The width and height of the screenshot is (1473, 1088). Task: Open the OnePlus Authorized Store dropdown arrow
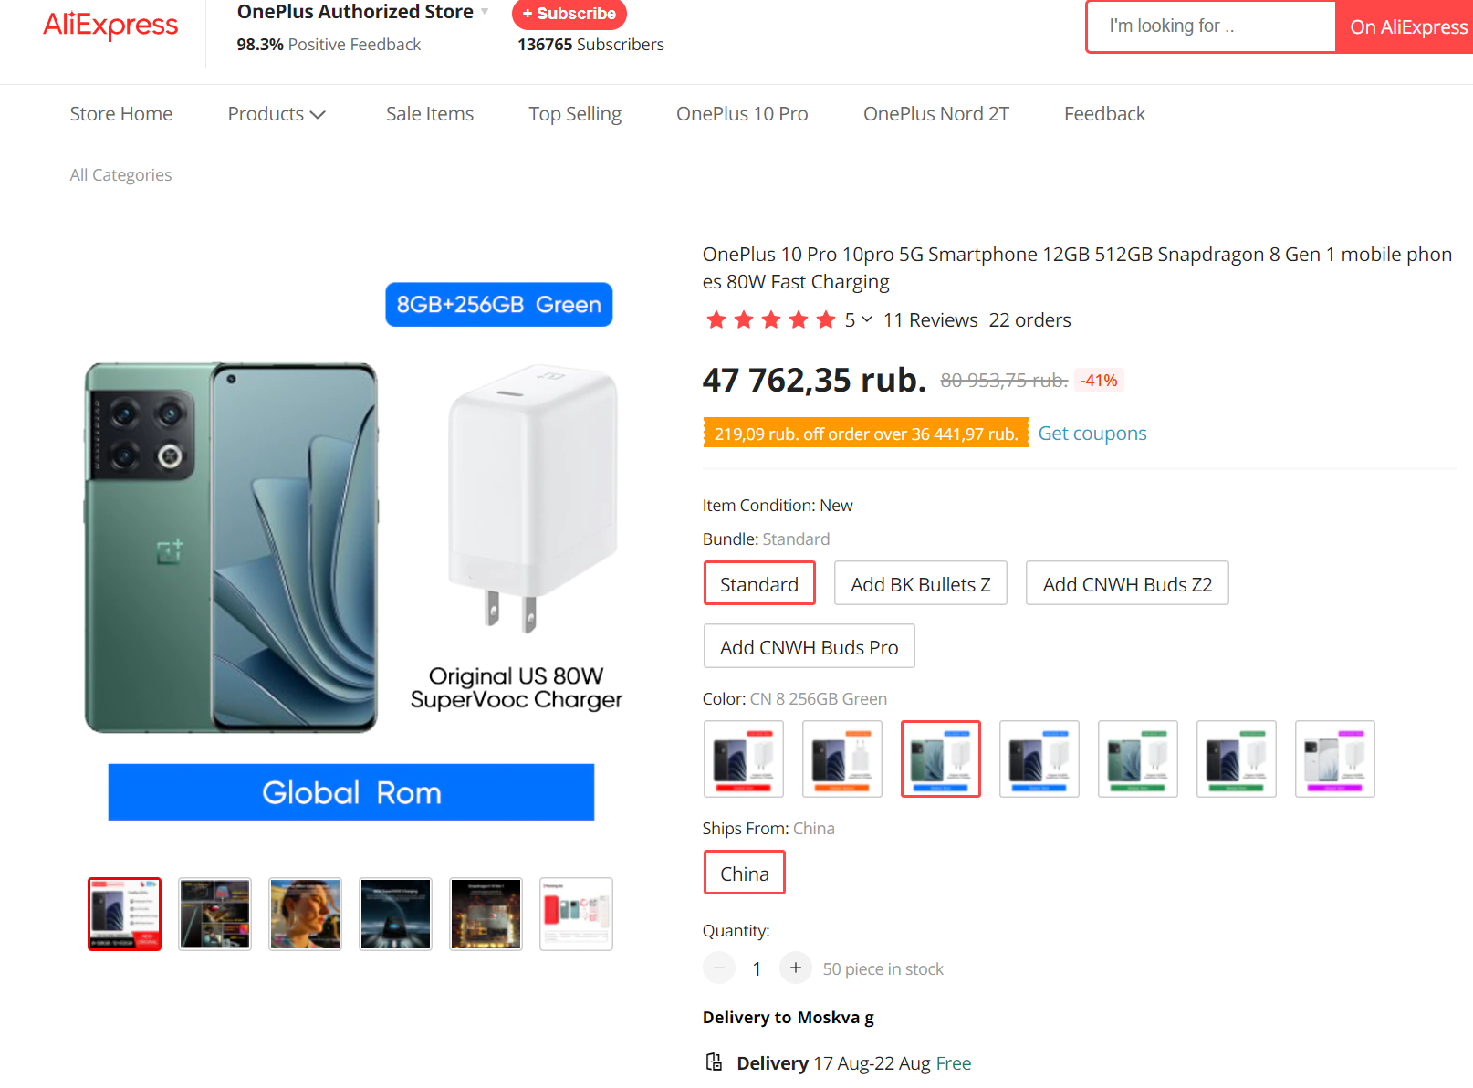(485, 12)
